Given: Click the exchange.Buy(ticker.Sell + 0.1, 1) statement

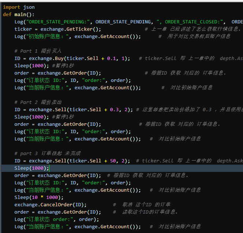Looking at the screenshot, I should coord(72,59).
